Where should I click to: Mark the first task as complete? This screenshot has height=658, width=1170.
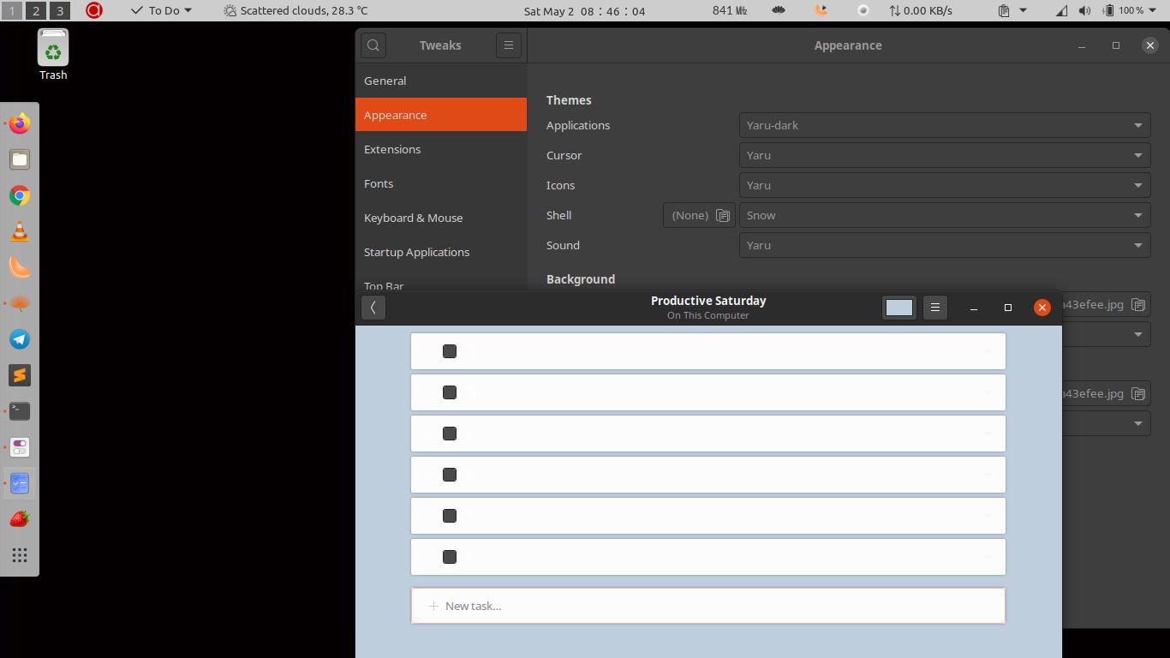click(449, 350)
